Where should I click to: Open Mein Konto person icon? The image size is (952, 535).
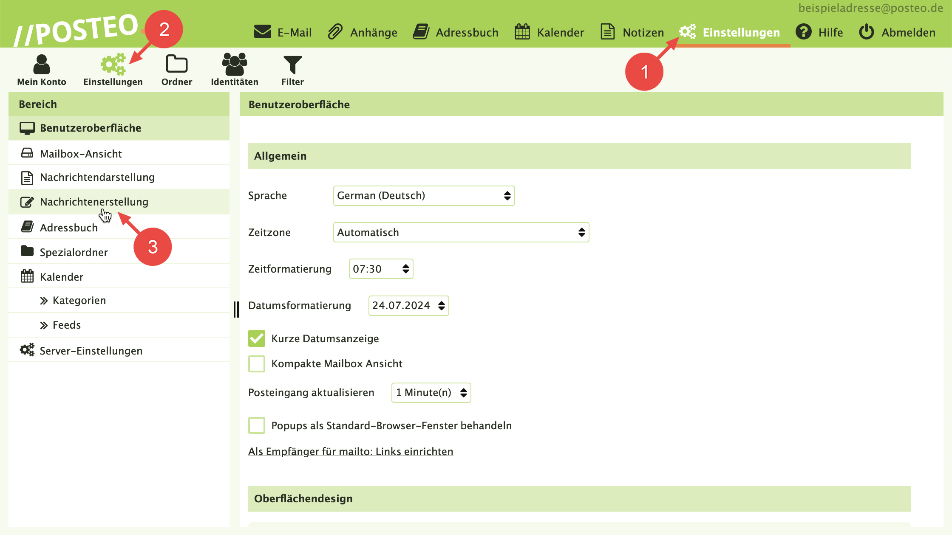click(42, 64)
